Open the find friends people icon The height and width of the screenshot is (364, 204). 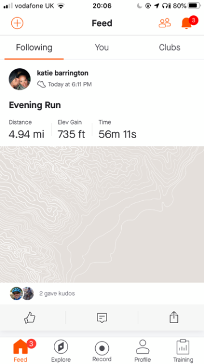pyautogui.click(x=165, y=23)
